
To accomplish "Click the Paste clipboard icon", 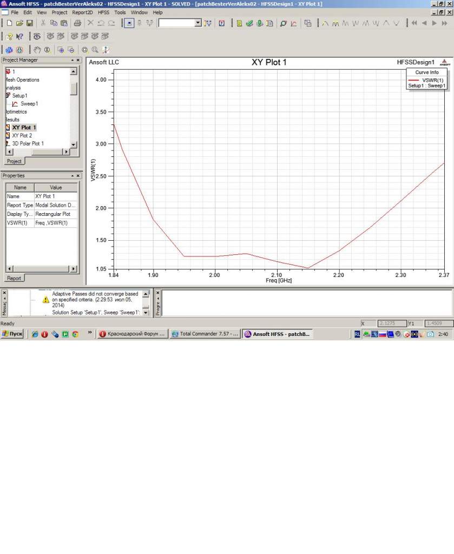I will pos(64,23).
